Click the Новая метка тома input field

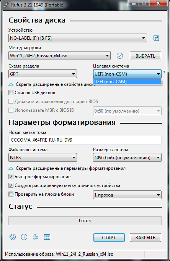(85, 140)
